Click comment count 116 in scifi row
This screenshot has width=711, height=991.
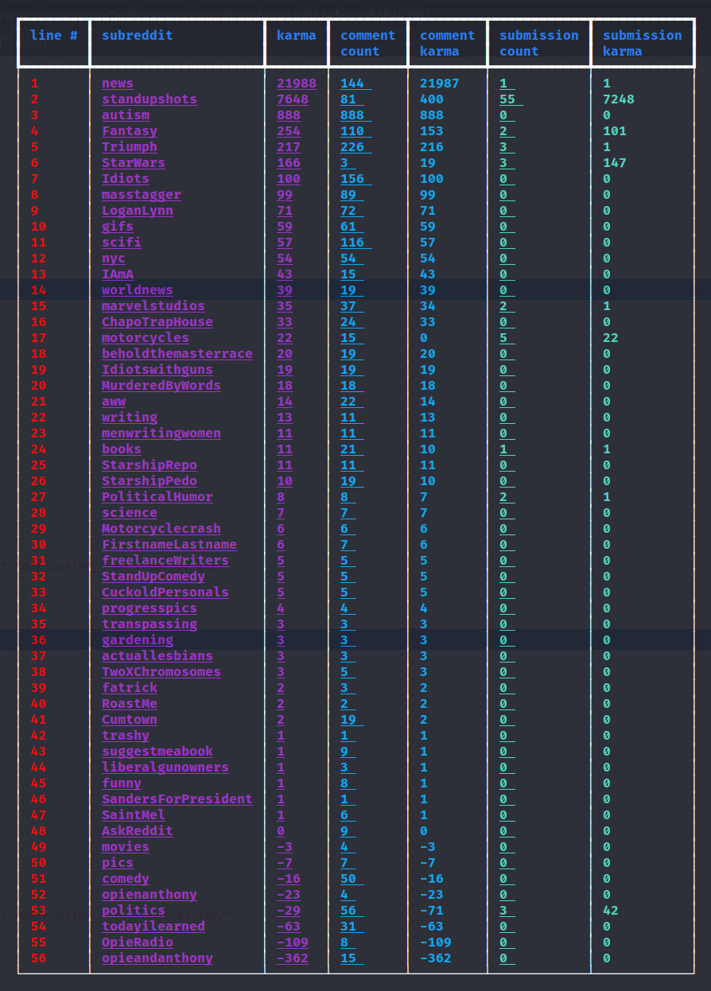click(356, 243)
